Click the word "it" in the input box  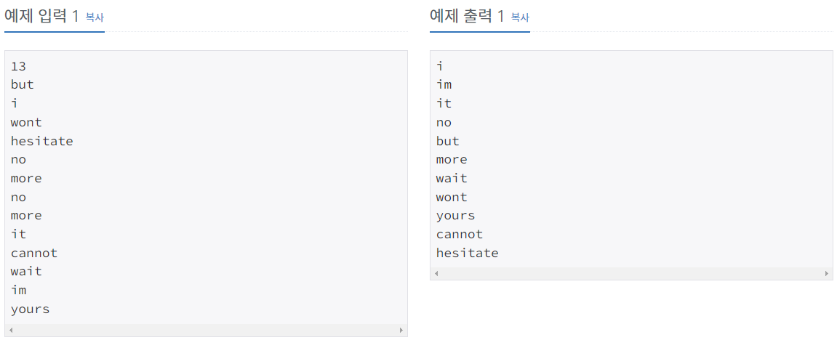point(19,234)
